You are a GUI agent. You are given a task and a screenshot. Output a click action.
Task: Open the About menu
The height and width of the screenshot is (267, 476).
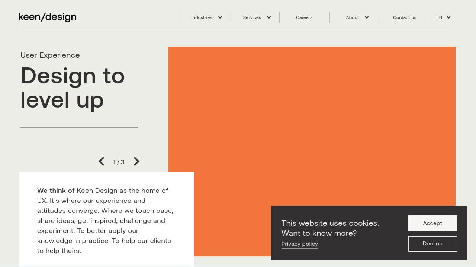pyautogui.click(x=352, y=17)
